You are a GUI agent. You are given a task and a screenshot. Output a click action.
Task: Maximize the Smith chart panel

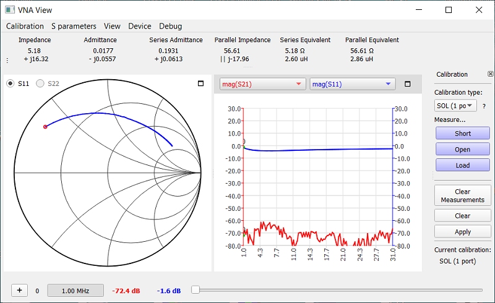coord(200,83)
